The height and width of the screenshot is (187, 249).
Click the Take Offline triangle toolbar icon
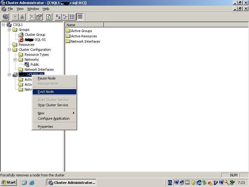[x=22, y=17]
